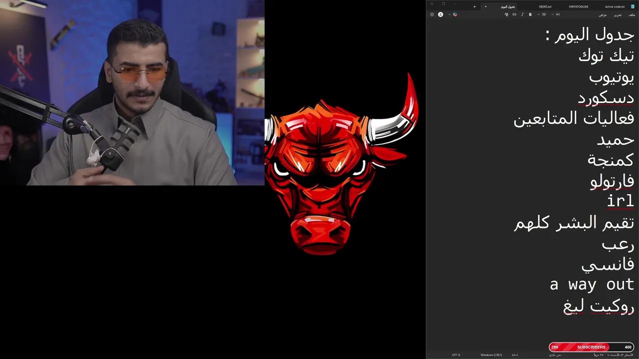Click the streamer webcam feed
Screen dimensions: 639x359
point(132,93)
